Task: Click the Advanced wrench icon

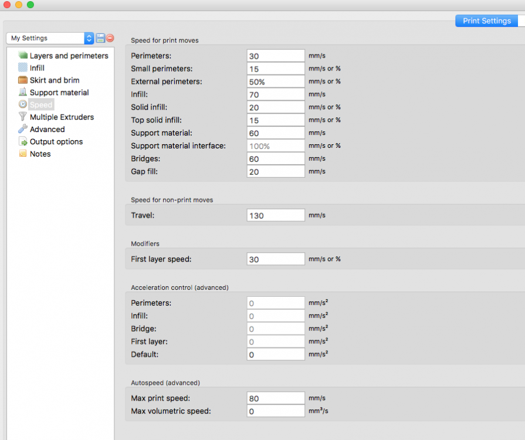Action: 23,130
